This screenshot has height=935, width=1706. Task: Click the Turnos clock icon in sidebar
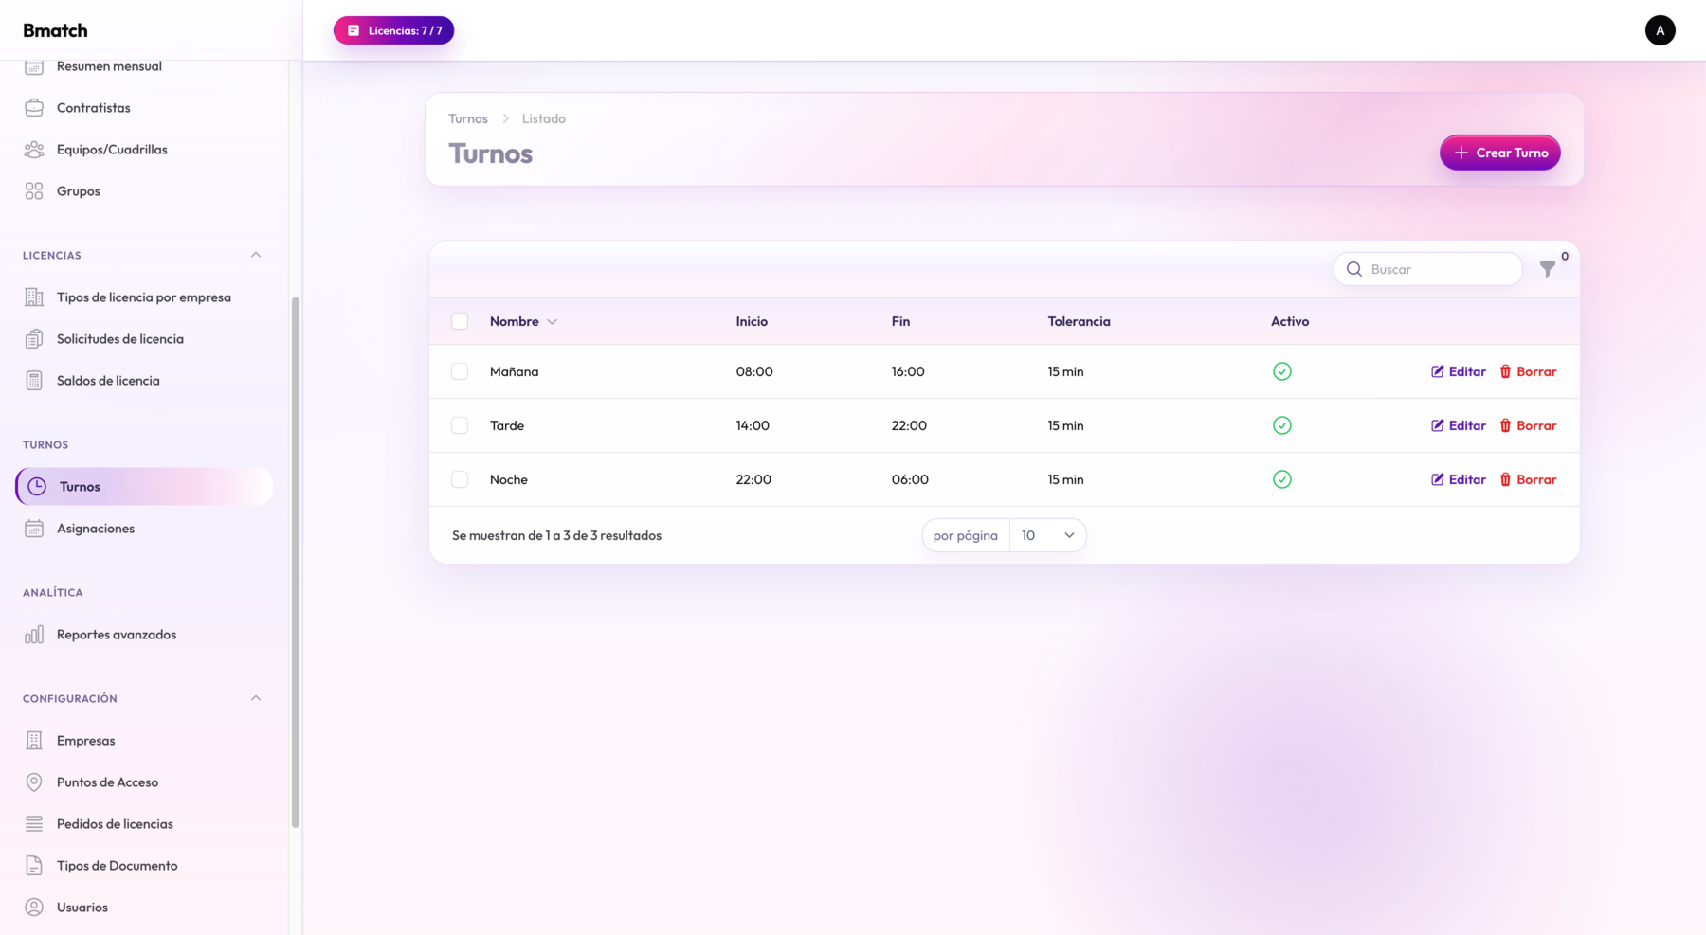point(37,487)
